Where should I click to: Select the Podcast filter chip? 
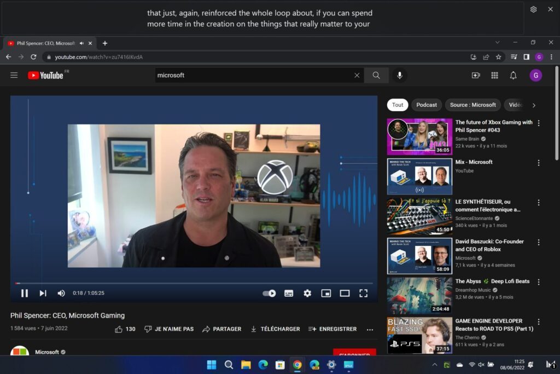point(427,105)
